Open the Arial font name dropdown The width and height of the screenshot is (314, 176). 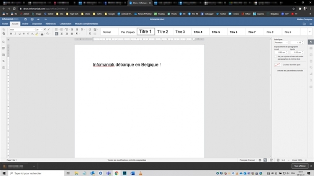[22, 30]
